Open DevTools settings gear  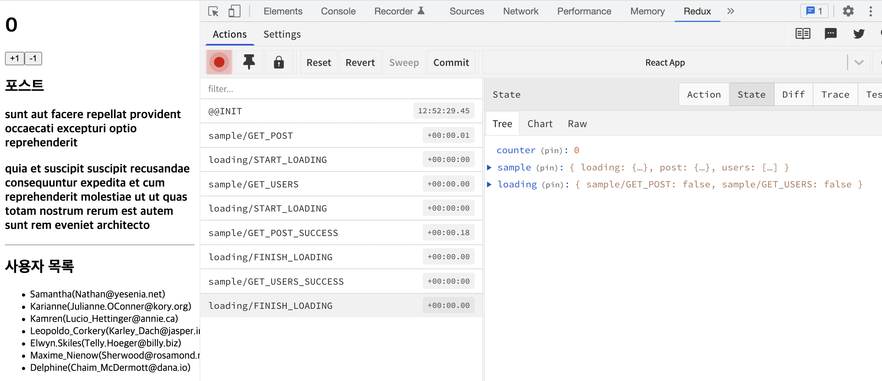[848, 11]
